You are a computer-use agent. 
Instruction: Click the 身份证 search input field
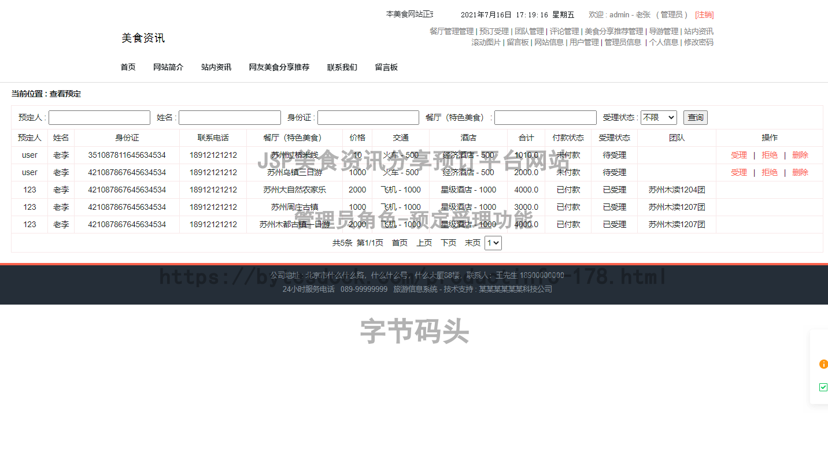(x=368, y=117)
